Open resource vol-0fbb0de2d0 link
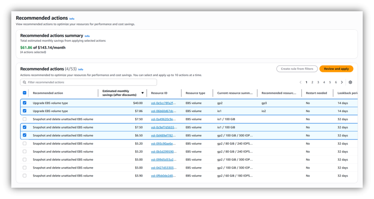Screen dimensions: 374x199 click(x=163, y=176)
